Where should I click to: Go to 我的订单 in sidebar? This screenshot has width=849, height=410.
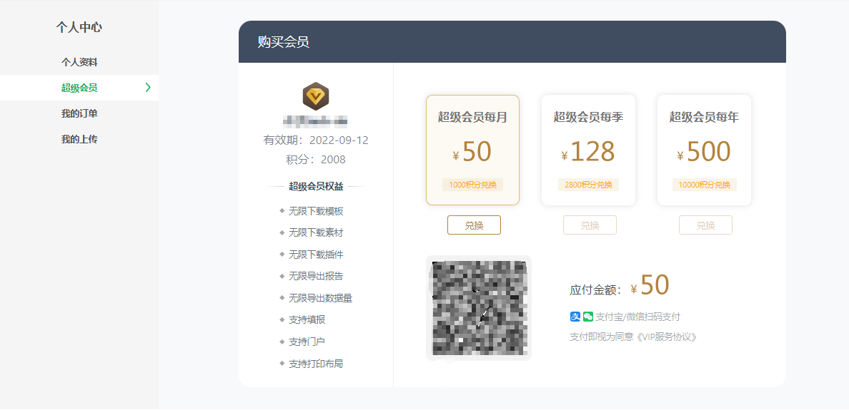(x=79, y=113)
